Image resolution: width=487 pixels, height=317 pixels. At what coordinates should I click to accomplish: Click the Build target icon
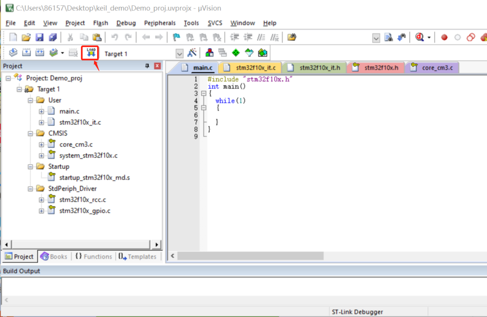pos(26,53)
